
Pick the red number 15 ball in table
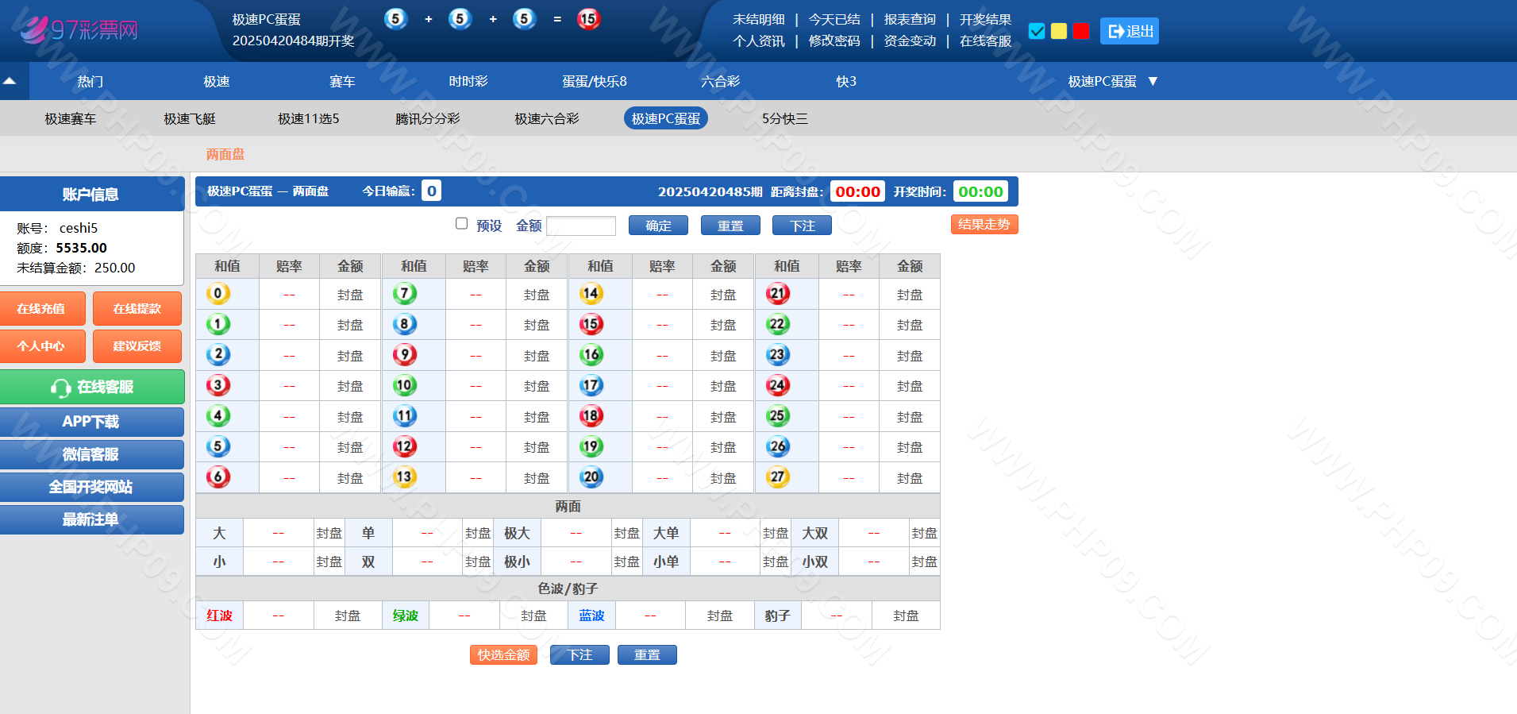(x=591, y=324)
